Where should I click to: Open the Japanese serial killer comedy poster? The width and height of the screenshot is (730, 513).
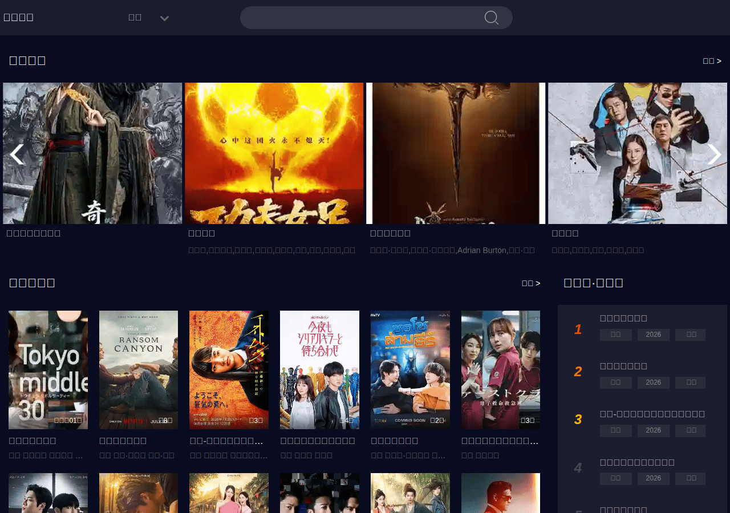pos(319,370)
